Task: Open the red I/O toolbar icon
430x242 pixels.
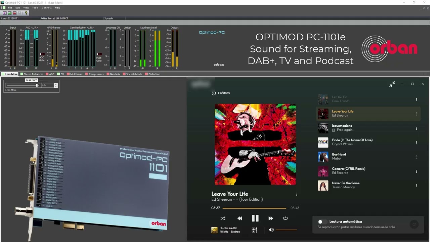Action: point(14,13)
